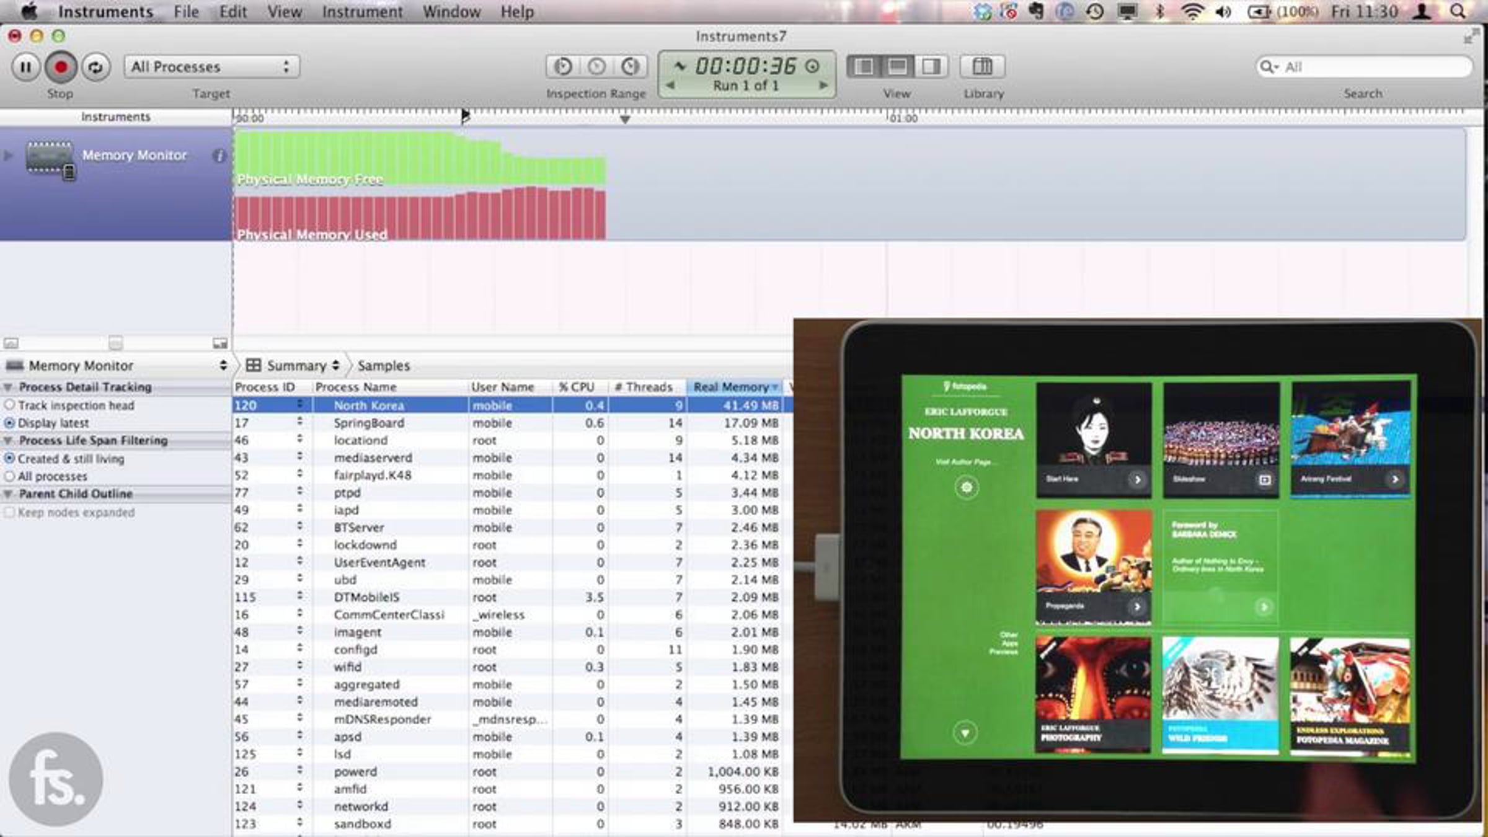
Task: Open the Library panel
Action: click(x=982, y=66)
